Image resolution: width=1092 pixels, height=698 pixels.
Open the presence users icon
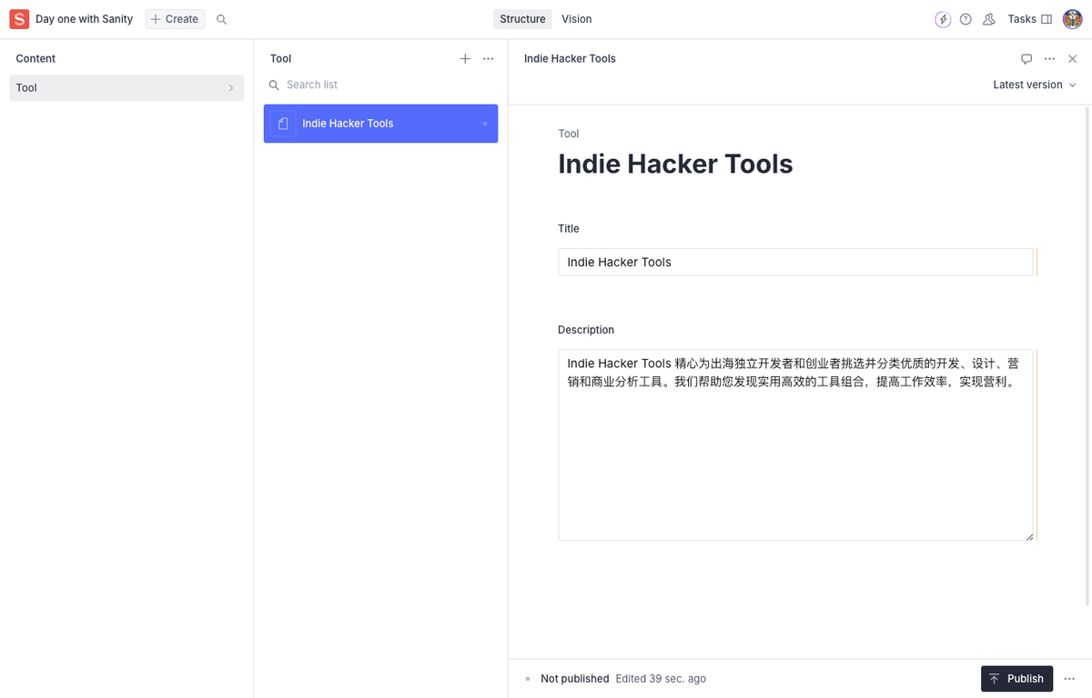click(x=989, y=19)
